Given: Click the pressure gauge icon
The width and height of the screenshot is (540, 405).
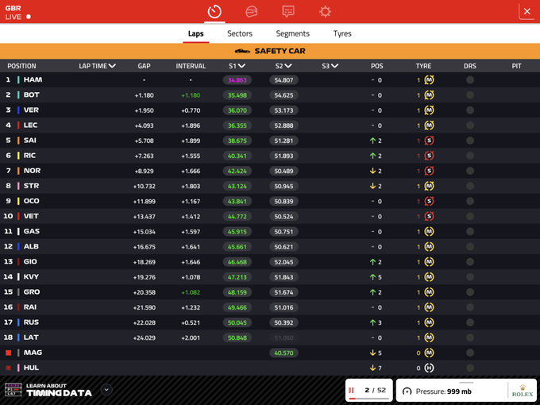Looking at the screenshot, I should (x=407, y=391).
